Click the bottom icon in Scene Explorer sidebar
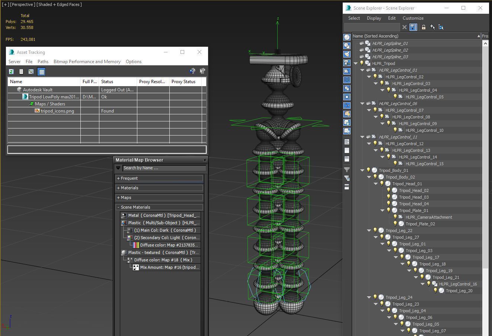 (347, 187)
